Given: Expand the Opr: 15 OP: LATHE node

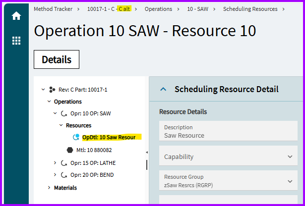Looking at the screenshot, I should [x=55, y=163].
